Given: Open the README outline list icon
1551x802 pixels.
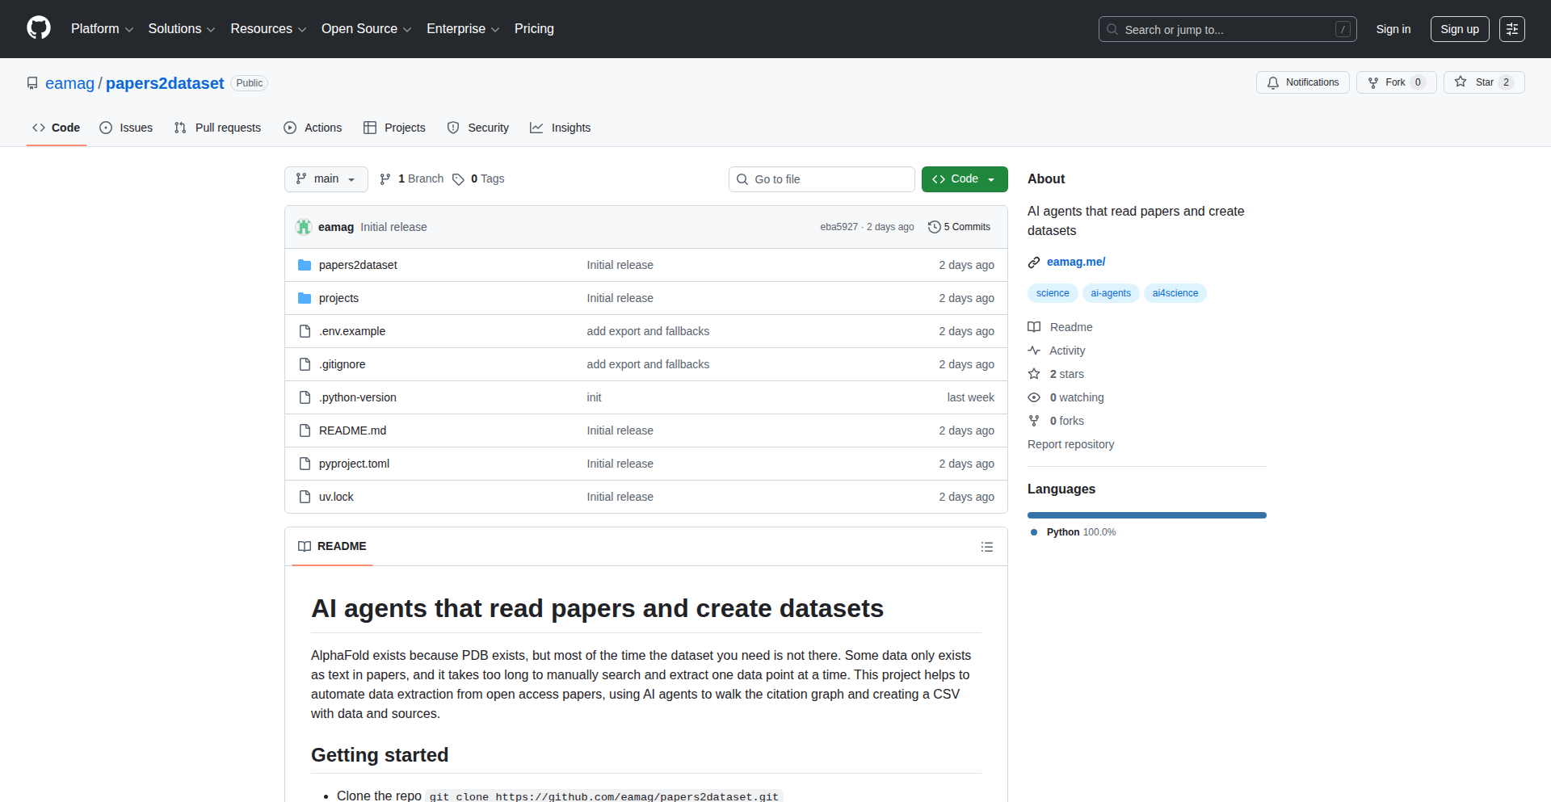Looking at the screenshot, I should pyautogui.click(x=986, y=547).
